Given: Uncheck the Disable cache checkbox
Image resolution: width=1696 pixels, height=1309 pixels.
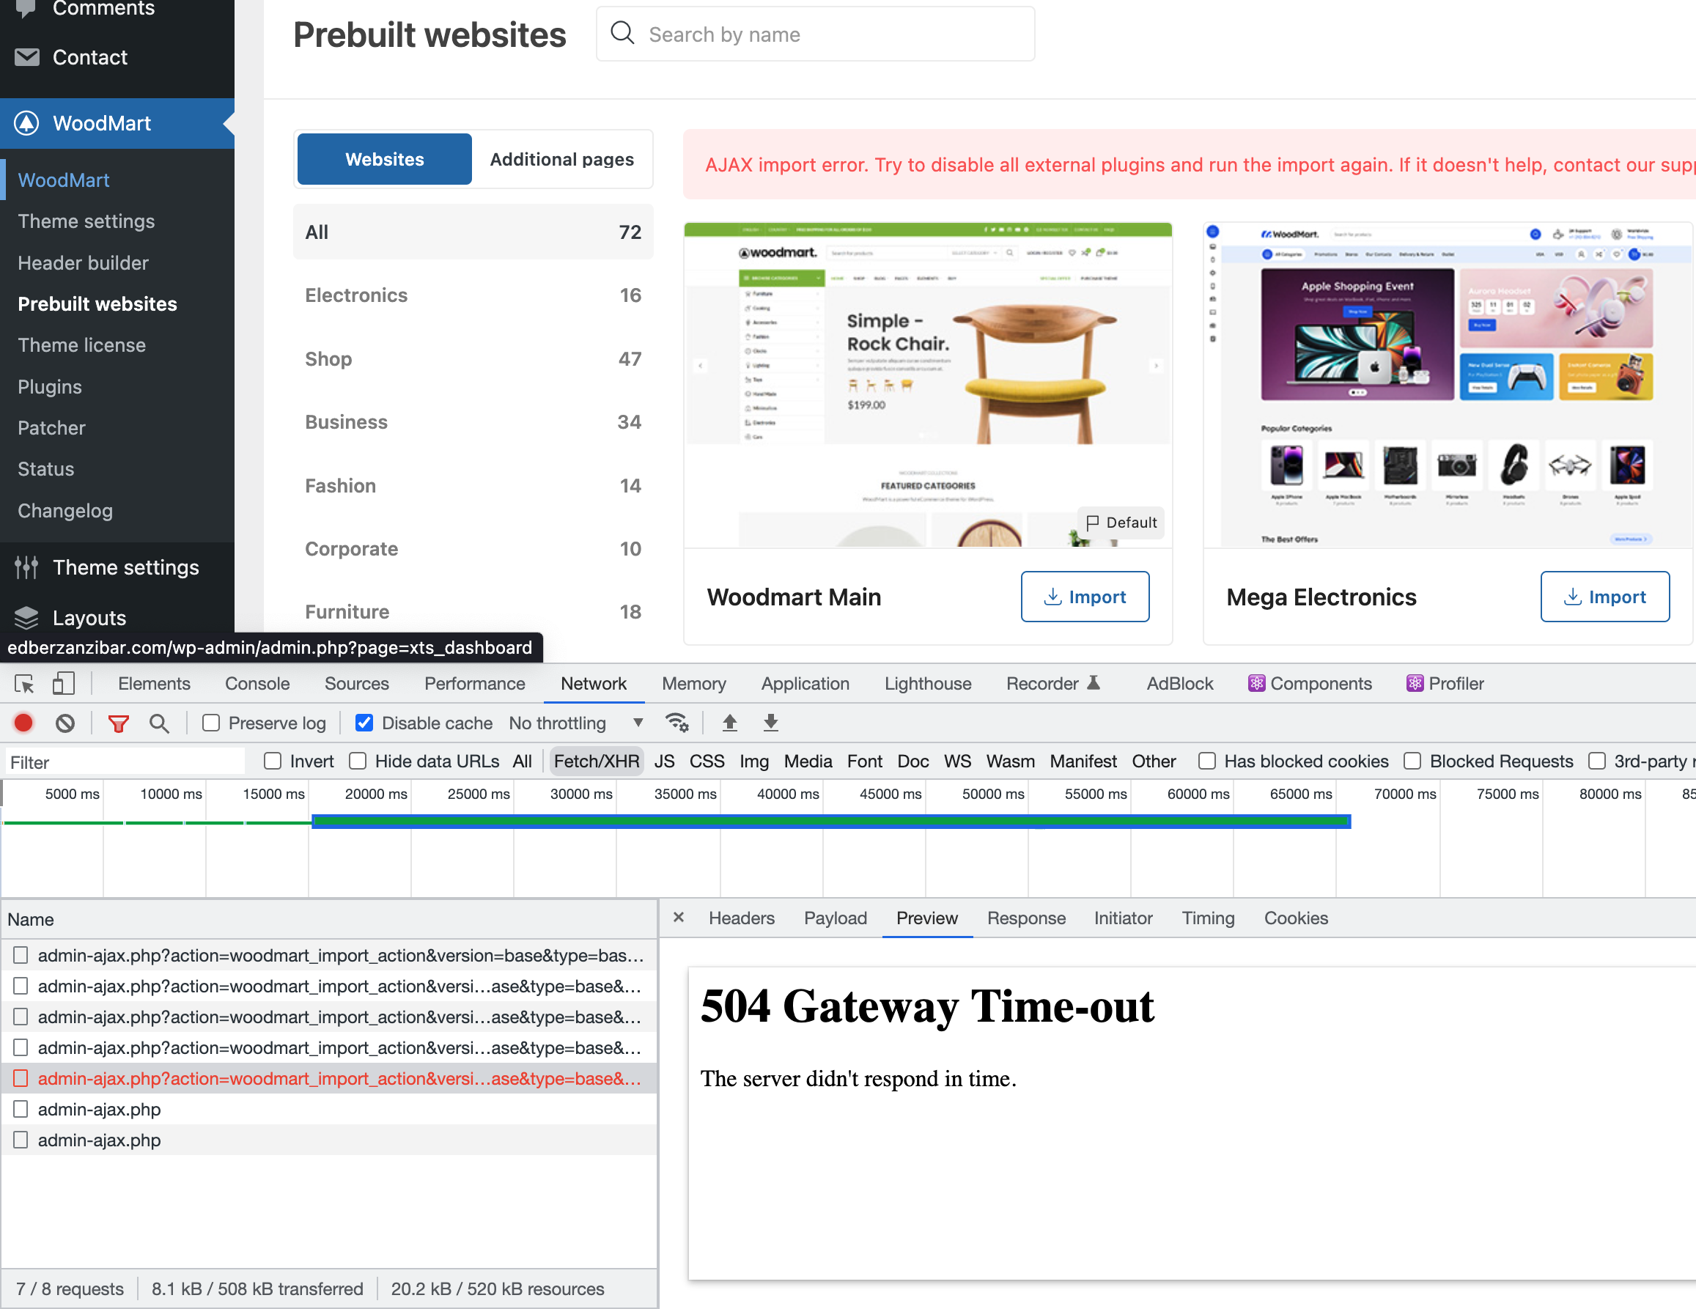Looking at the screenshot, I should (x=364, y=723).
